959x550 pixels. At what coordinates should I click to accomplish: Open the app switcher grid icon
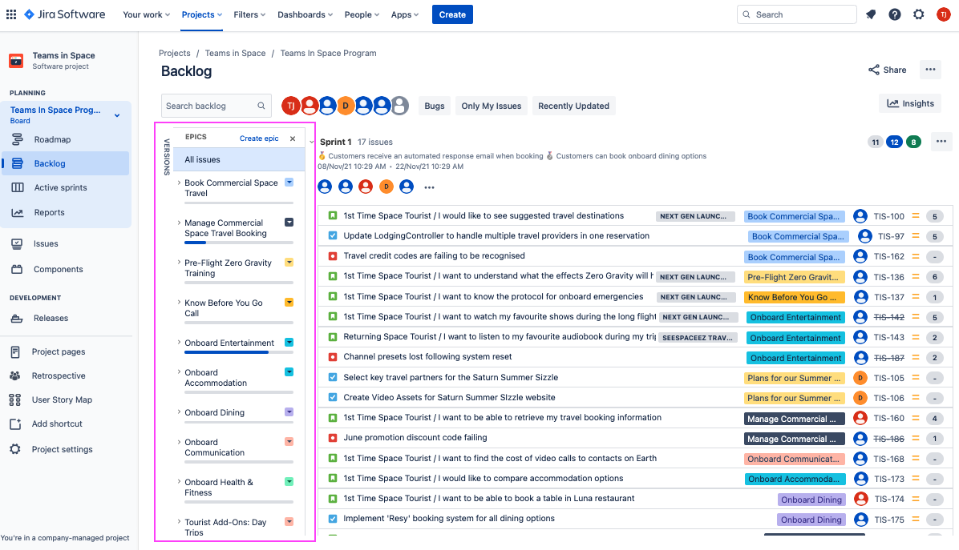point(11,14)
